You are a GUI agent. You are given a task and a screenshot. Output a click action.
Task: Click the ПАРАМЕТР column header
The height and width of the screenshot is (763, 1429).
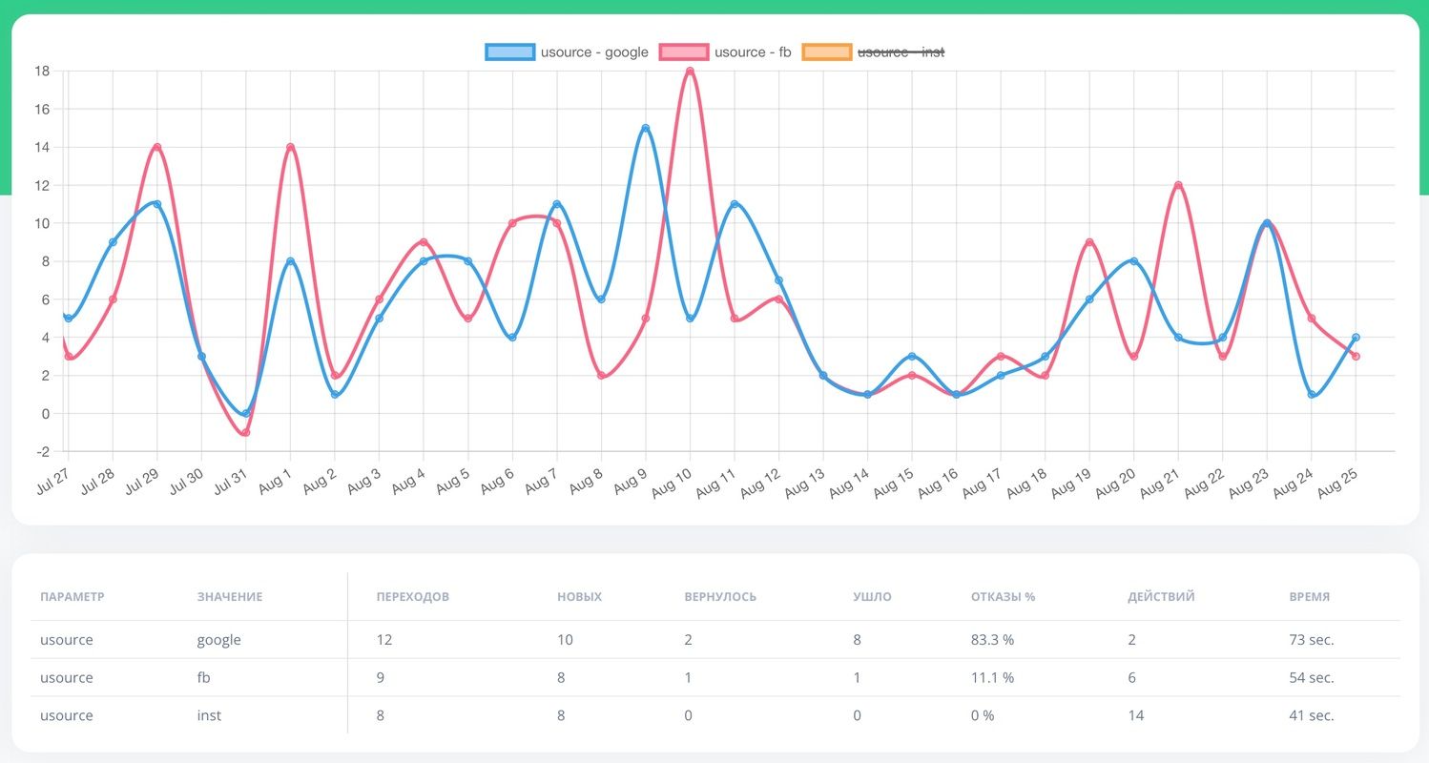72,597
